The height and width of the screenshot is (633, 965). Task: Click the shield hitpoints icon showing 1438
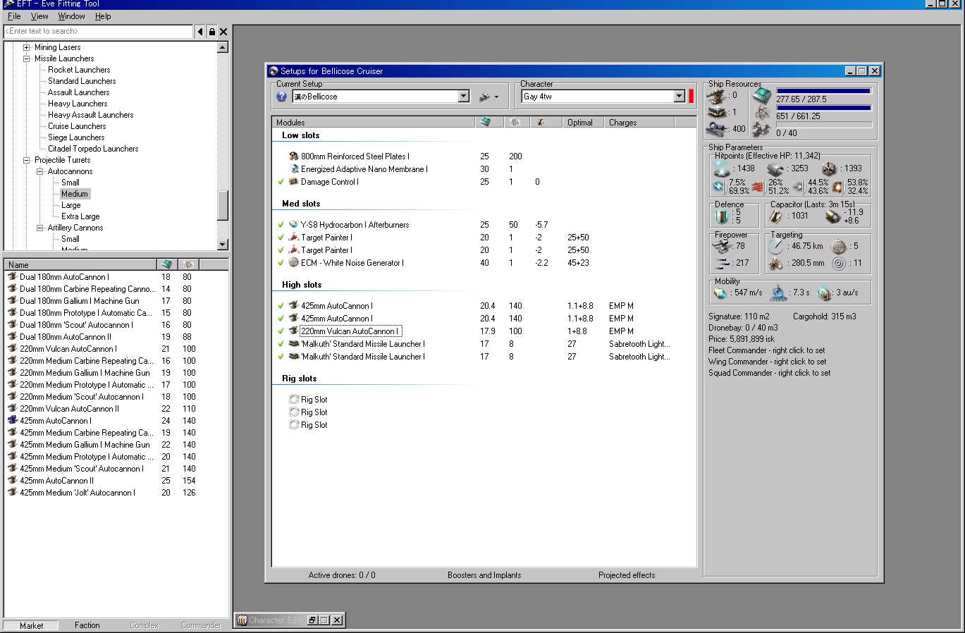pyautogui.click(x=722, y=168)
